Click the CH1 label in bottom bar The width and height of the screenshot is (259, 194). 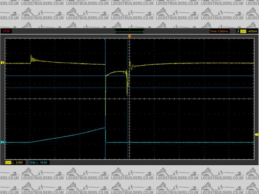click(x=8, y=162)
